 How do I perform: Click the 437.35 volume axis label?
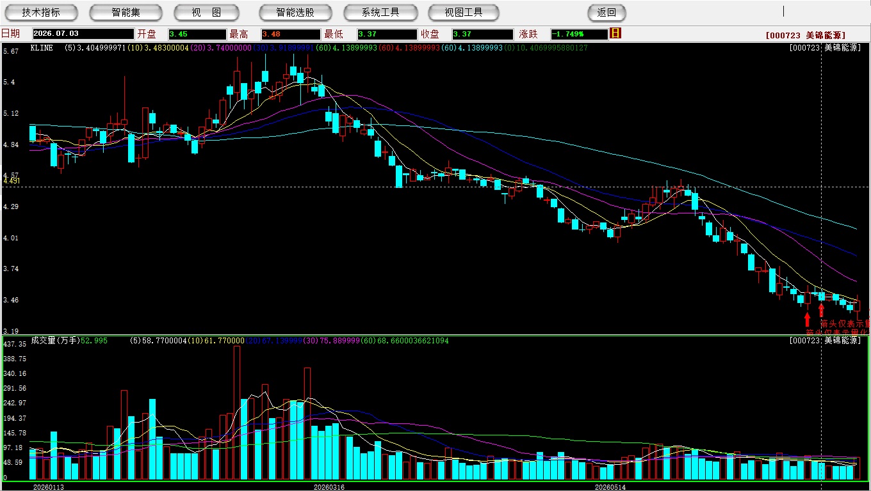pyautogui.click(x=14, y=344)
